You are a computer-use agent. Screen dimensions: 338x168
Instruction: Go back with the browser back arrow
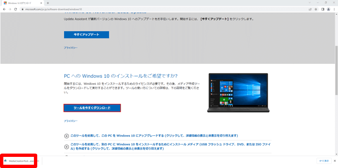(x=4, y=9)
